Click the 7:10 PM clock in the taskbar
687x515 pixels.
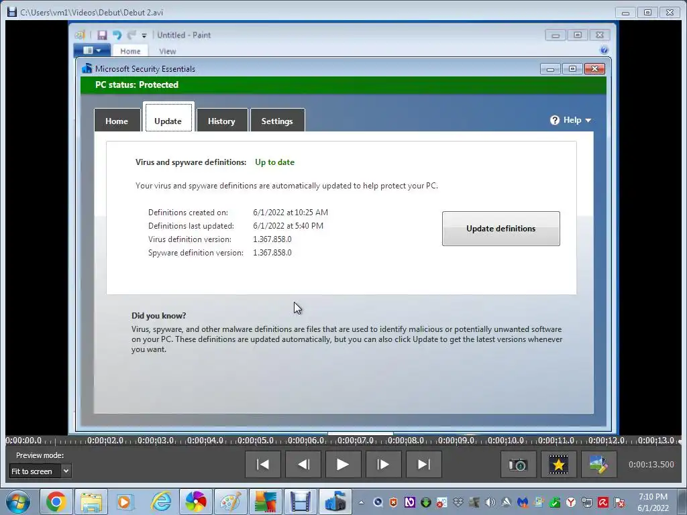(x=653, y=497)
